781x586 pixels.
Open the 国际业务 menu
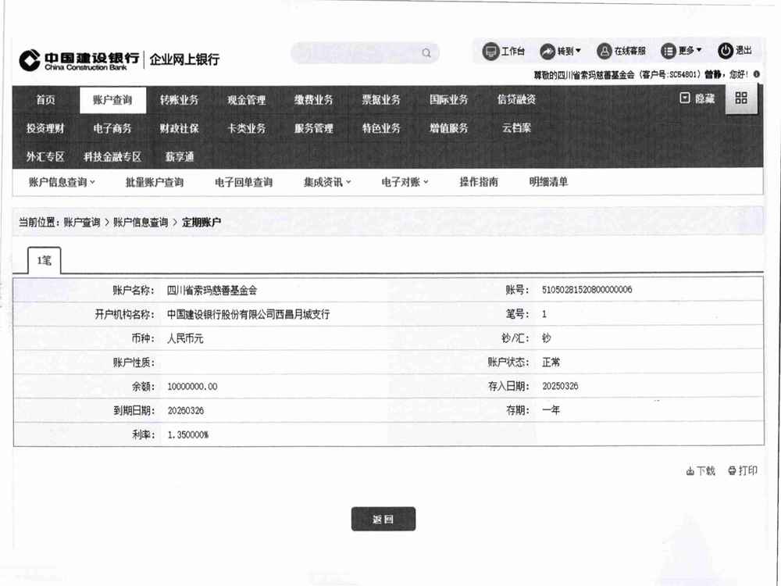click(449, 100)
